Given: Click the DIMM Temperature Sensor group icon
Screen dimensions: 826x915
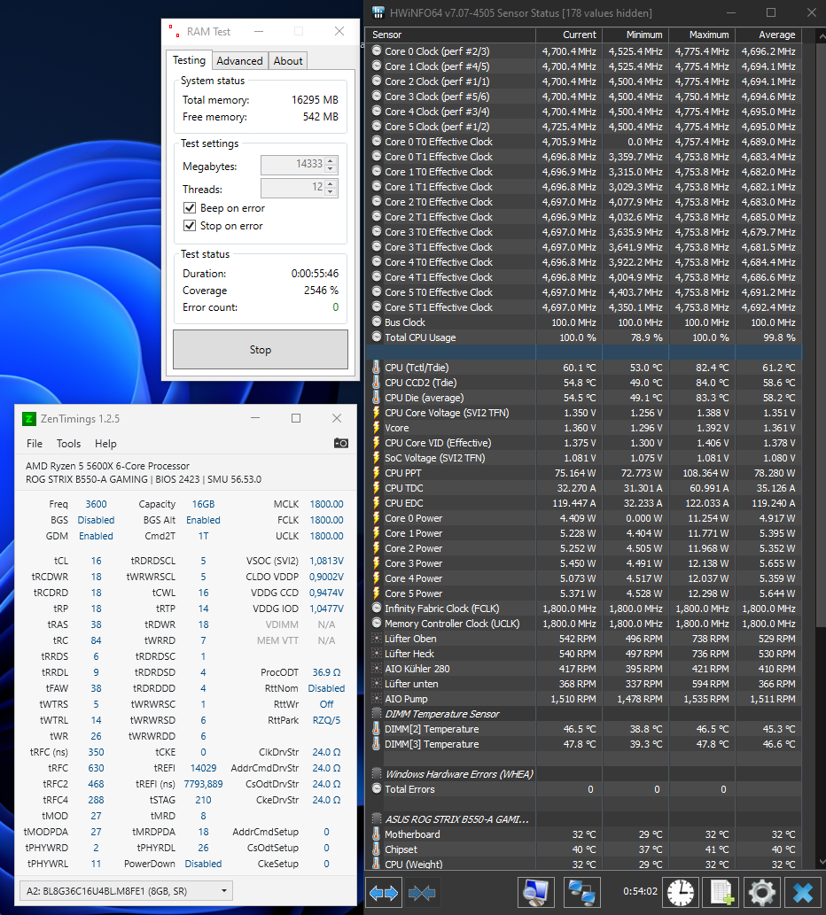Looking at the screenshot, I should coord(377,714).
